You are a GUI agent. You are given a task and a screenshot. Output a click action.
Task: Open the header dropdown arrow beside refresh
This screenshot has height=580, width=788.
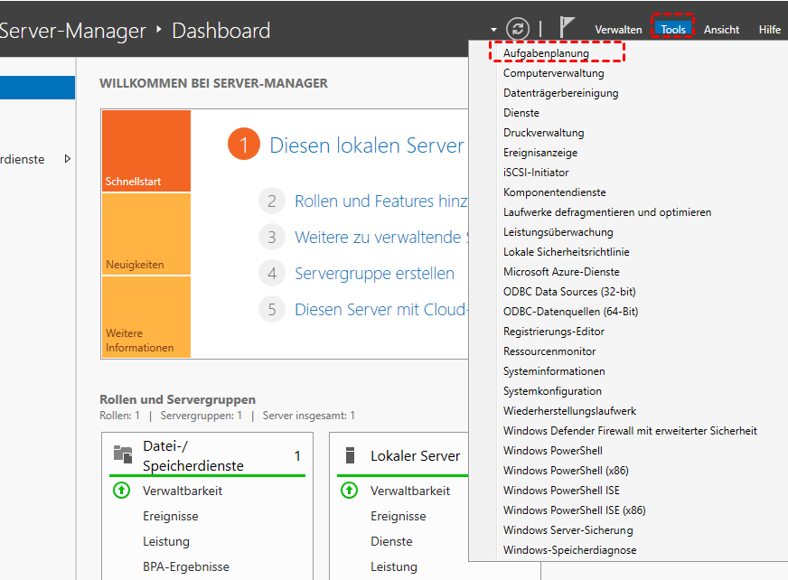(x=494, y=30)
